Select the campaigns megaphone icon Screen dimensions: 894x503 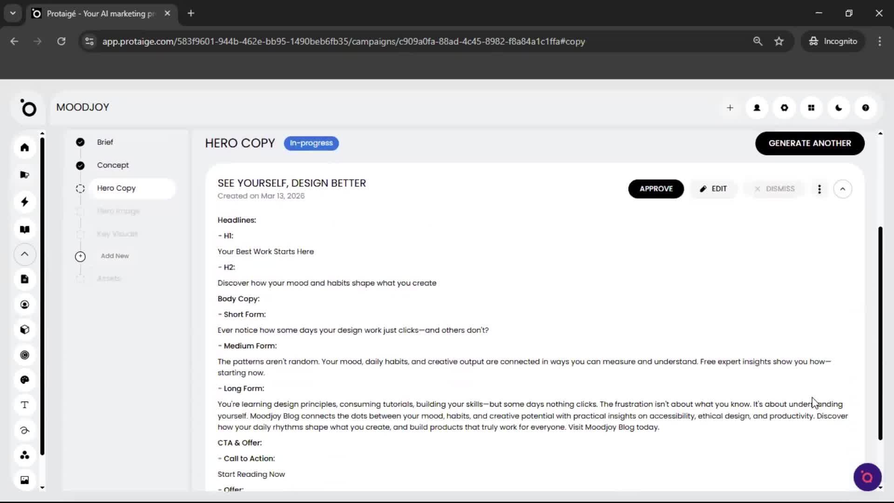pos(25,175)
